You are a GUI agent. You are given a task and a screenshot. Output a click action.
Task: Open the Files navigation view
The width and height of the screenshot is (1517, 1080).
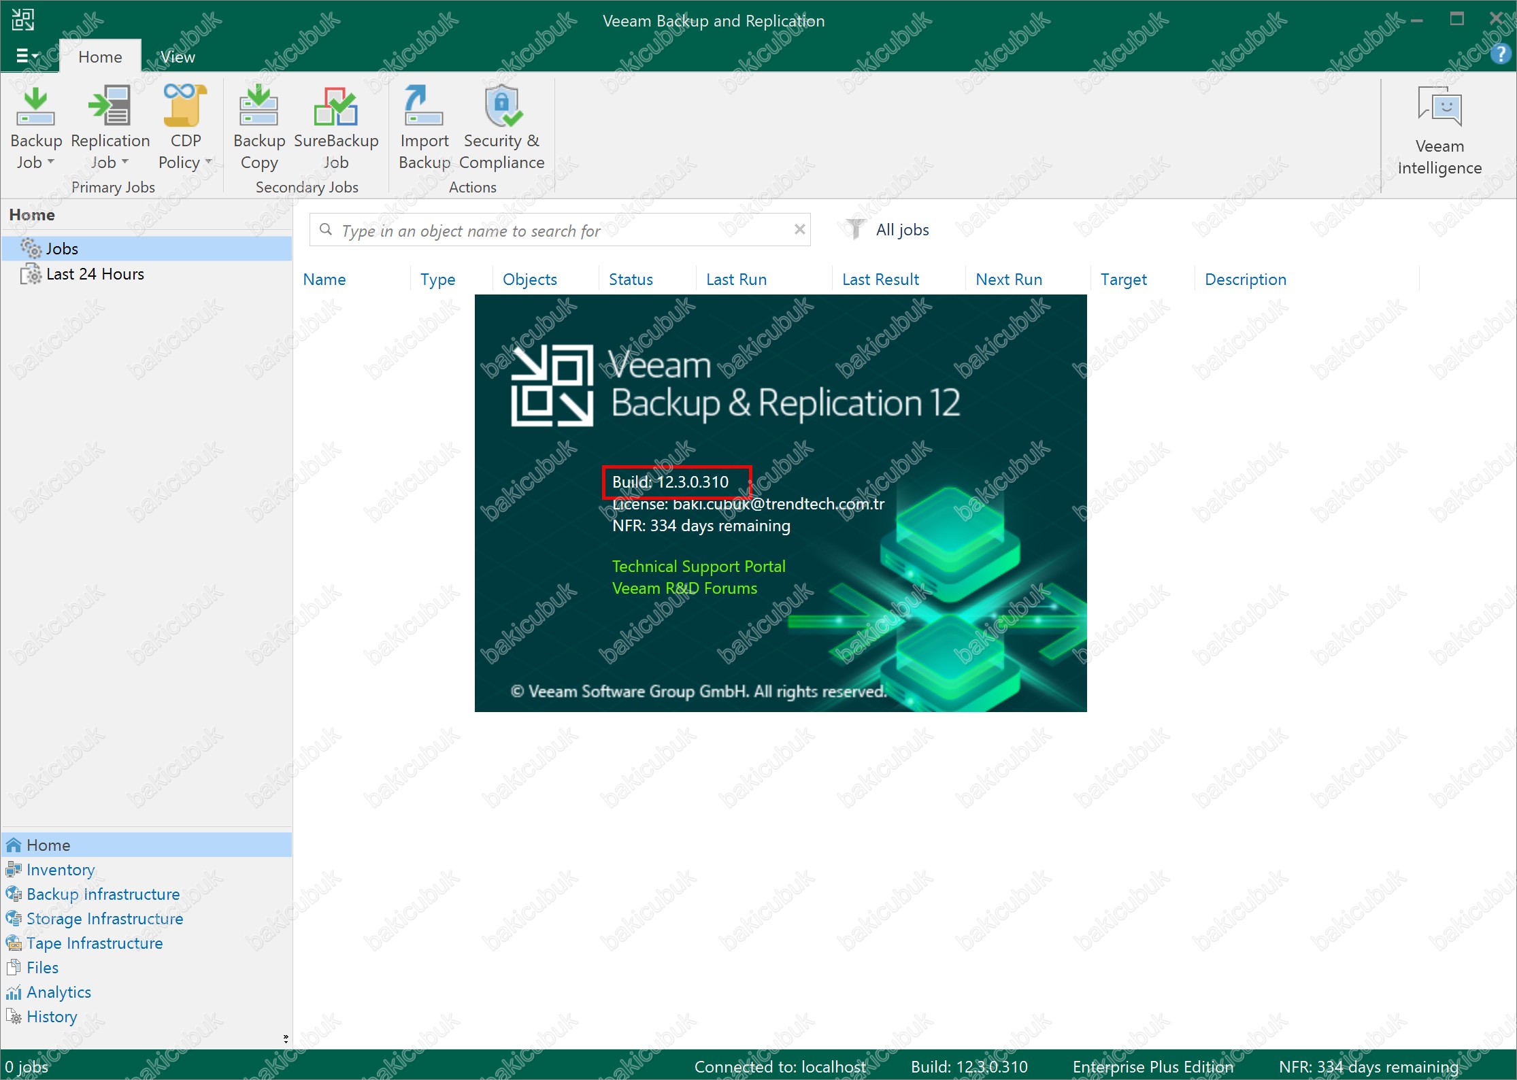(x=147, y=968)
